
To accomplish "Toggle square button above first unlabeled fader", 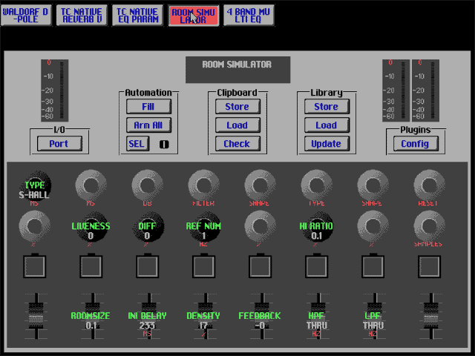I will 35,266.
